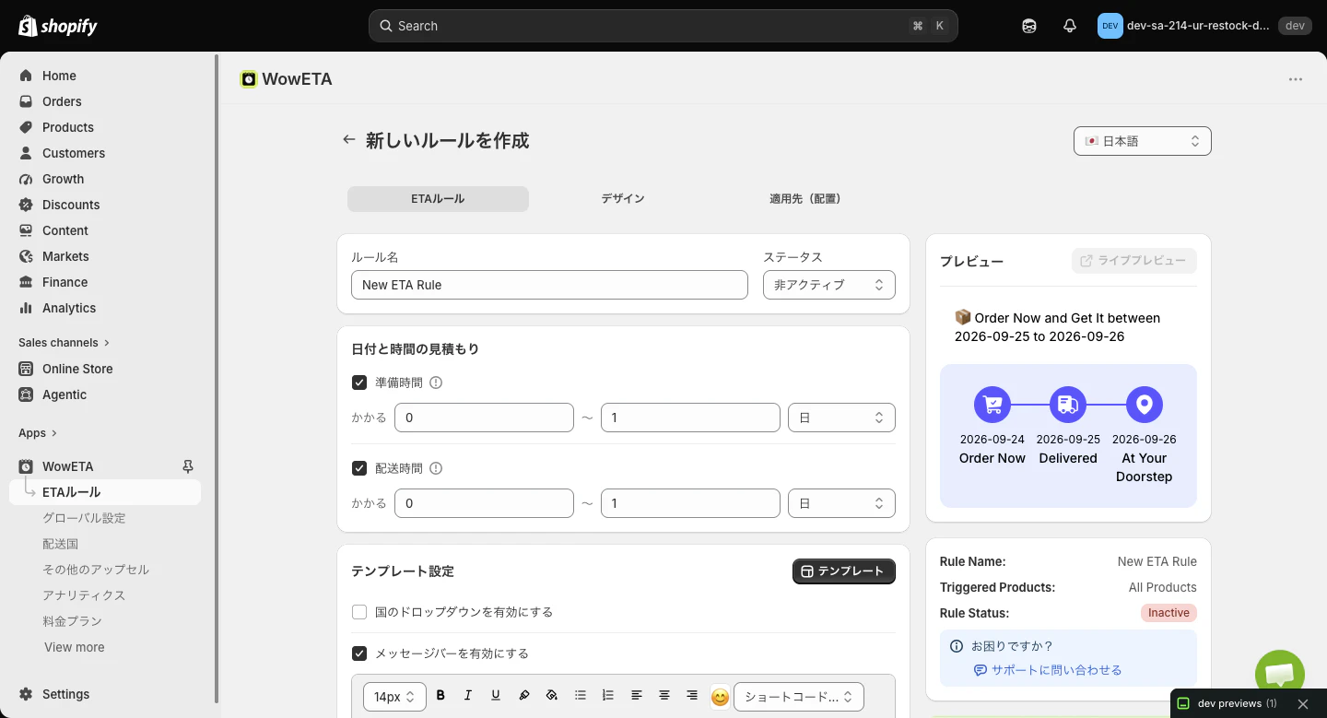Toggle the 準備時間 checkbox
This screenshot has width=1327, height=718.
click(x=359, y=383)
